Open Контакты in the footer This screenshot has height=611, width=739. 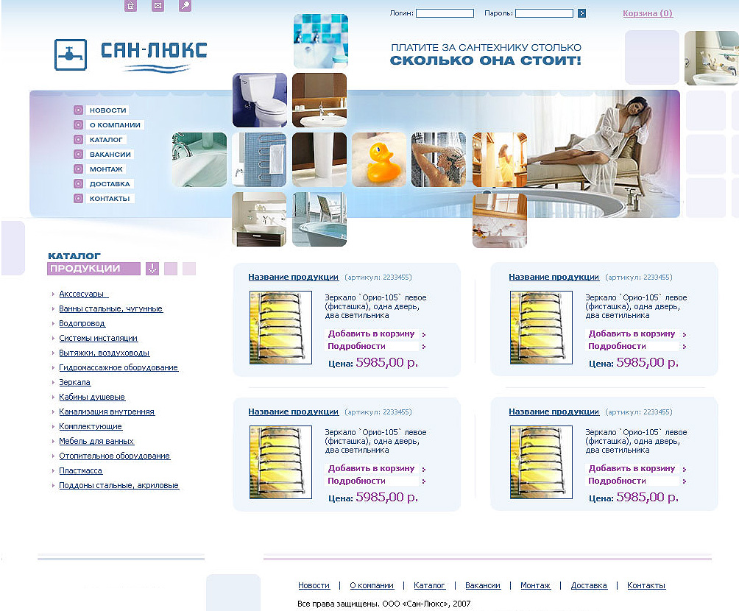coord(646,585)
